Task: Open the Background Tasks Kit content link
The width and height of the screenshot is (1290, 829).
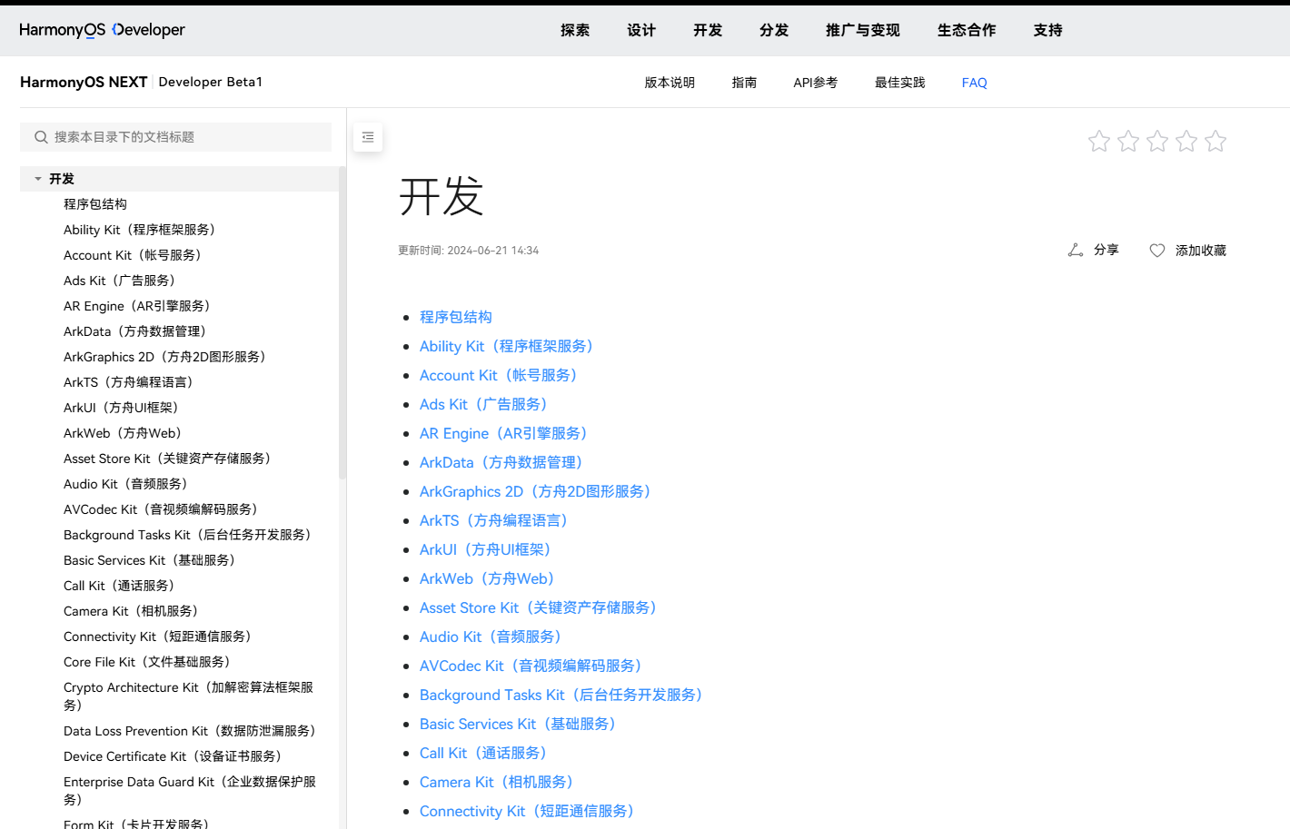Action: [x=564, y=695]
